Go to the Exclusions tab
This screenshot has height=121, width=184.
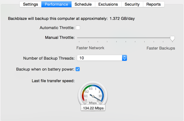[x=108, y=4]
